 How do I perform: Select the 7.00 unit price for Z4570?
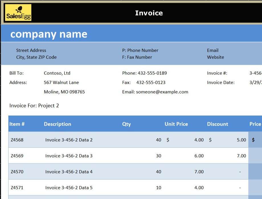point(199,172)
